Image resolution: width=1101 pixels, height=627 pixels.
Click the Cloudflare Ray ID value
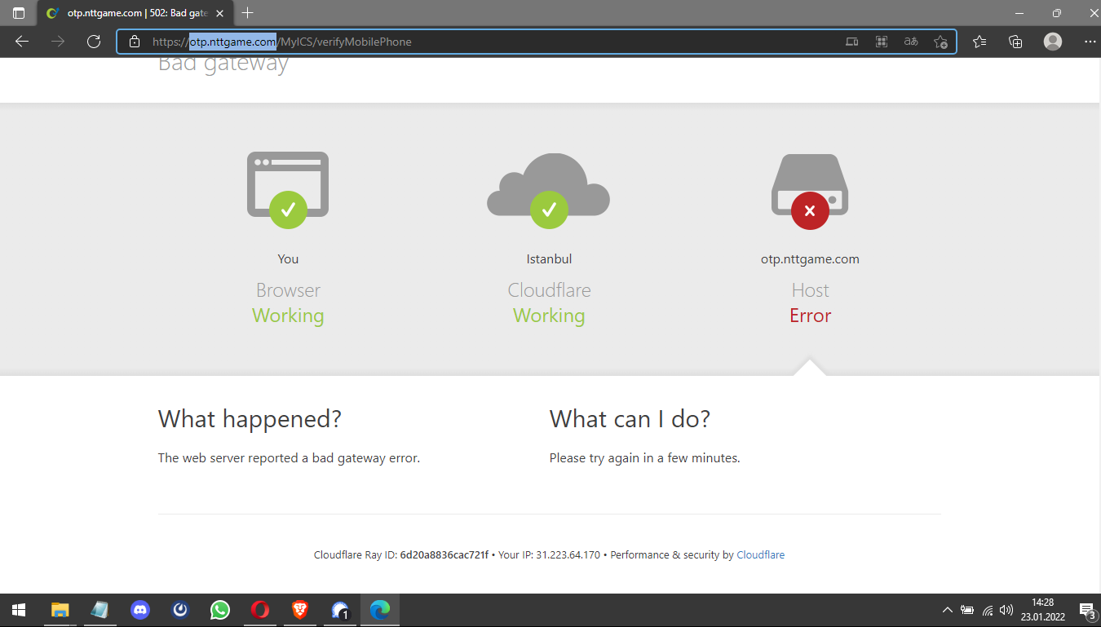tap(444, 555)
